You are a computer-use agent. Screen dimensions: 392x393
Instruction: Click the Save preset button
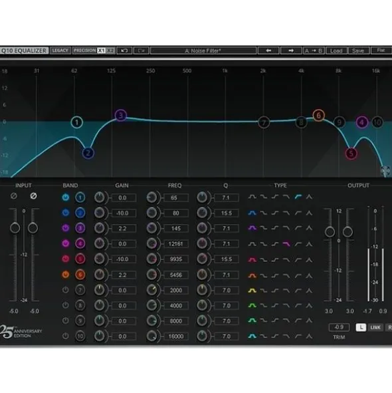[358, 51]
